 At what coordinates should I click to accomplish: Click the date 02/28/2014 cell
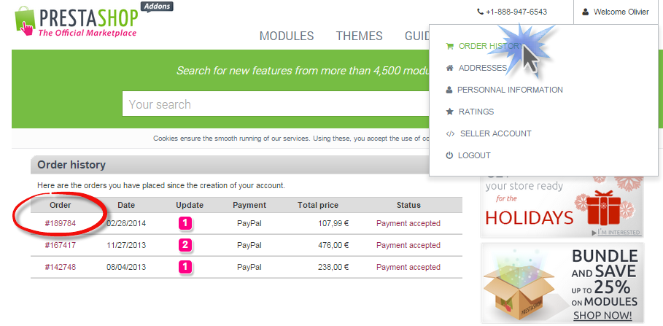pyautogui.click(x=126, y=223)
